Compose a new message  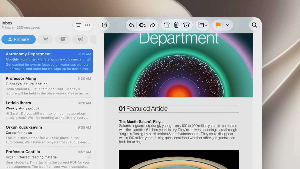(104, 25)
